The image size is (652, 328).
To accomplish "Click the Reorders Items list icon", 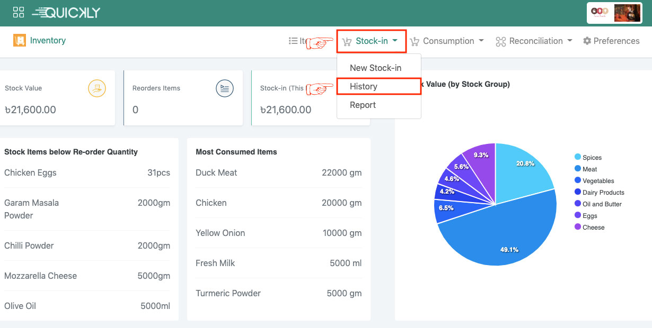I will [225, 88].
